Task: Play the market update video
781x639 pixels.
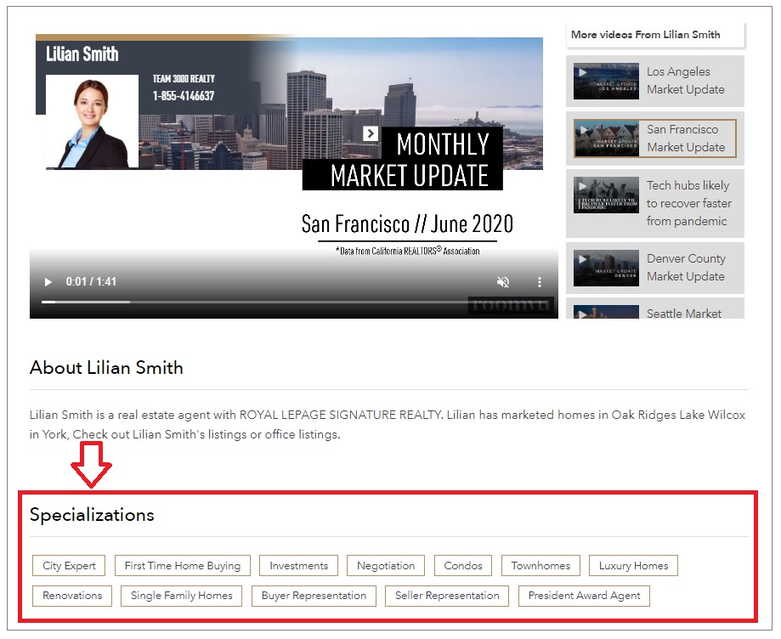Action: (48, 282)
